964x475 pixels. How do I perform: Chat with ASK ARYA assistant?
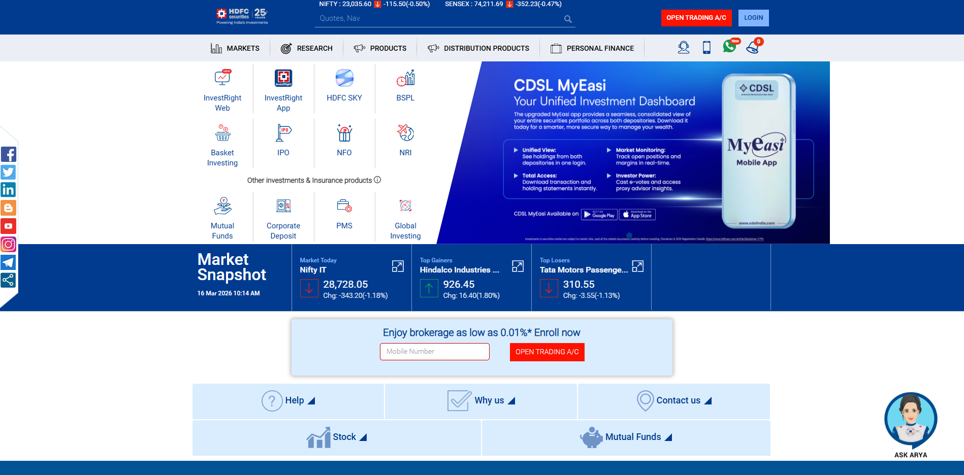911,425
